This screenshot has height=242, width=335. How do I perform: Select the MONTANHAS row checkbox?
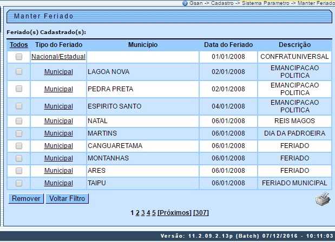click(19, 158)
